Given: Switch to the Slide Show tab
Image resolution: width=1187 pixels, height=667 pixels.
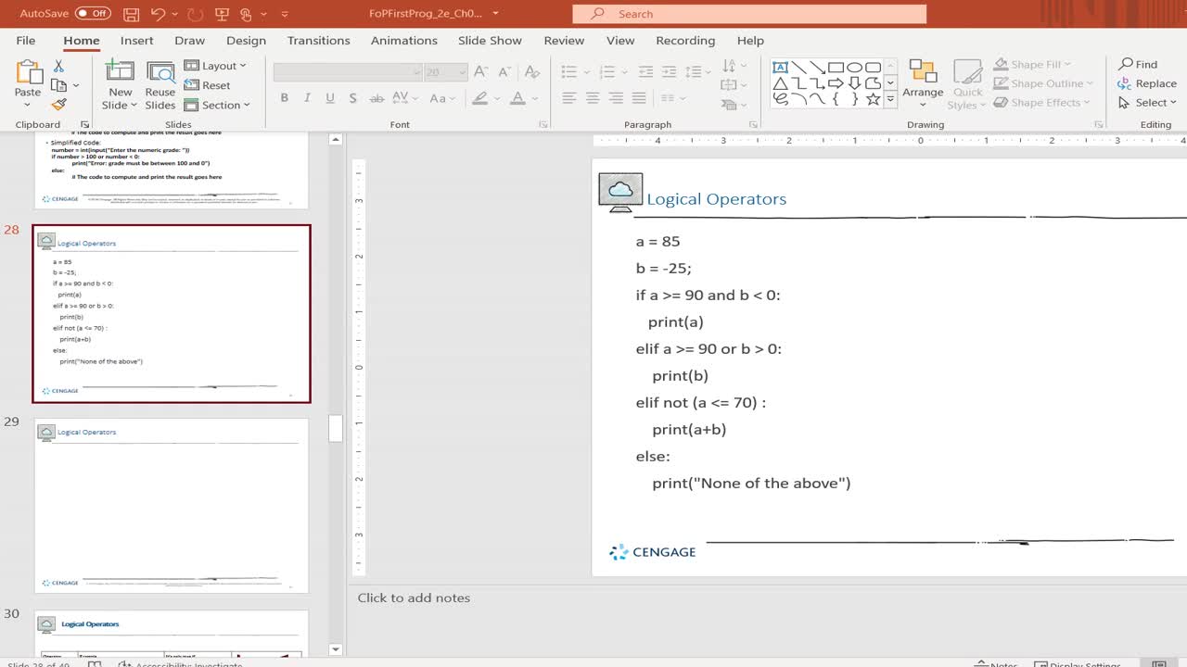Looking at the screenshot, I should click(490, 41).
